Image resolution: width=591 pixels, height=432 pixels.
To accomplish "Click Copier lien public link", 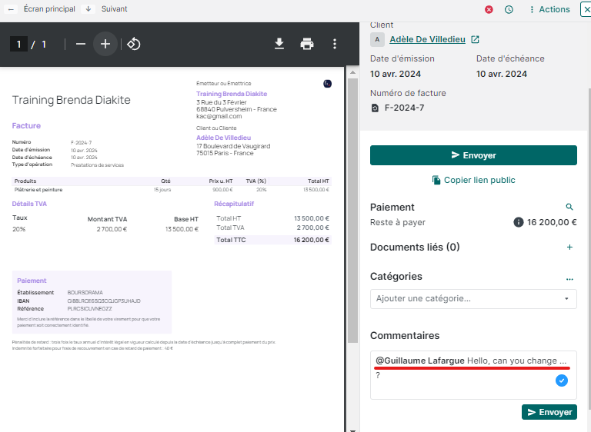I will click(473, 180).
